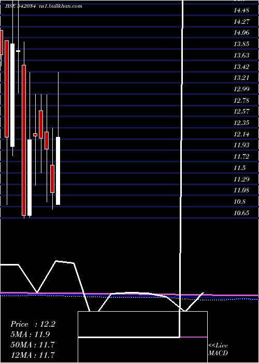Select the 13.85 price axis label

[241, 44]
